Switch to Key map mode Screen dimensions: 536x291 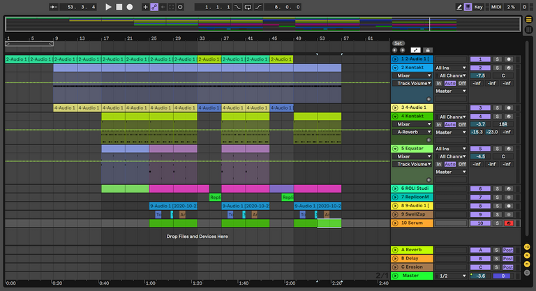(478, 7)
